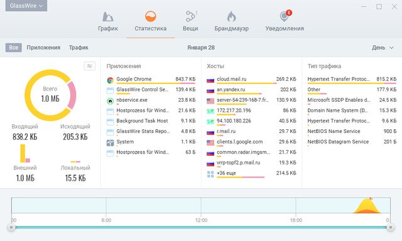Click the grid icon beside +36 еще
The height and width of the screenshot is (241, 402).
tap(210, 174)
